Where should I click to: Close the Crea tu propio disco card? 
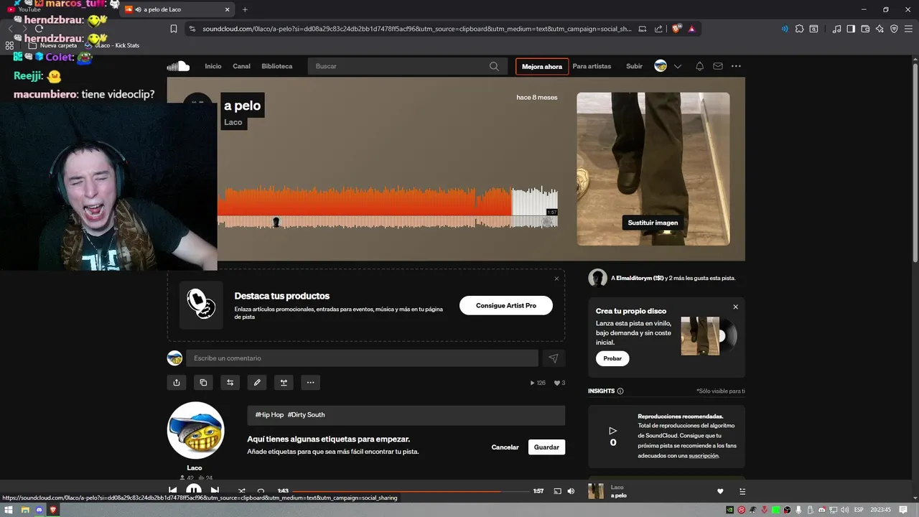point(735,307)
